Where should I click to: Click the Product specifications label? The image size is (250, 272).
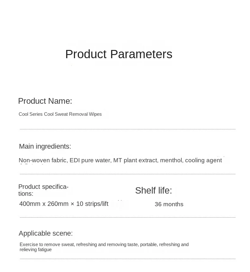pos(43,190)
